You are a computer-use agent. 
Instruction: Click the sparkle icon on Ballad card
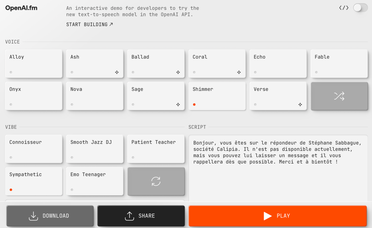(x=178, y=72)
